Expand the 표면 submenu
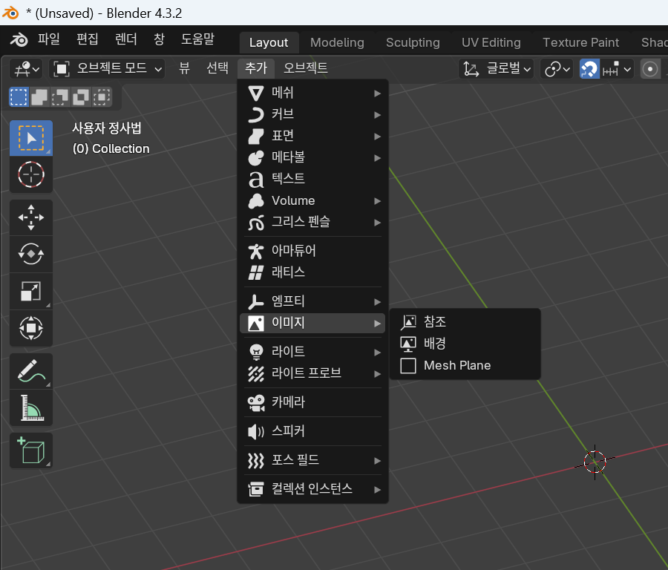668x570 pixels. pos(312,136)
